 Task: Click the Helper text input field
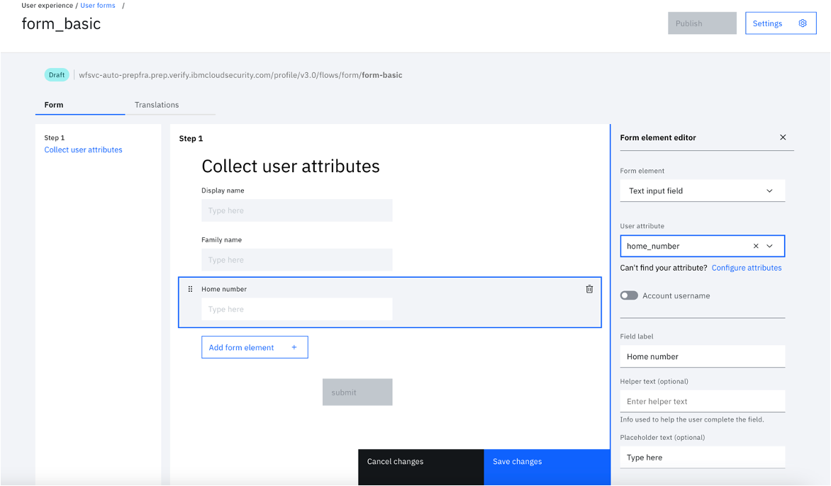(702, 401)
